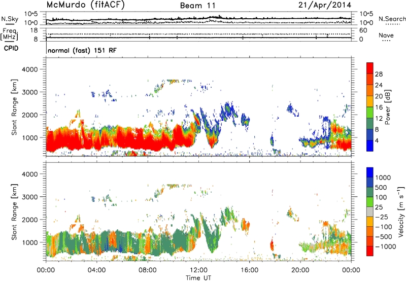Click the 1000 label on Velocity colorbar
The height and width of the screenshot is (281, 406).
[x=383, y=178]
